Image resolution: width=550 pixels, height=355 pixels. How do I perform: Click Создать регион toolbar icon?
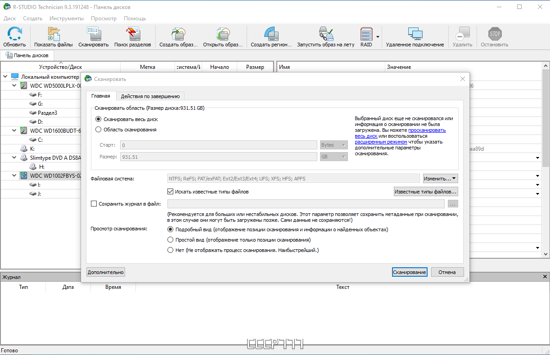tap(270, 34)
